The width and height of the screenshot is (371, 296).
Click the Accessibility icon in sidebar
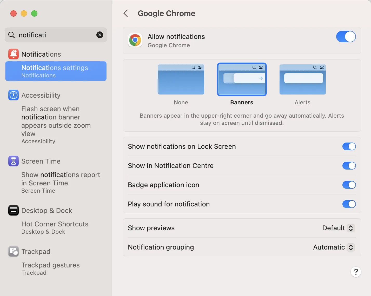click(14, 95)
